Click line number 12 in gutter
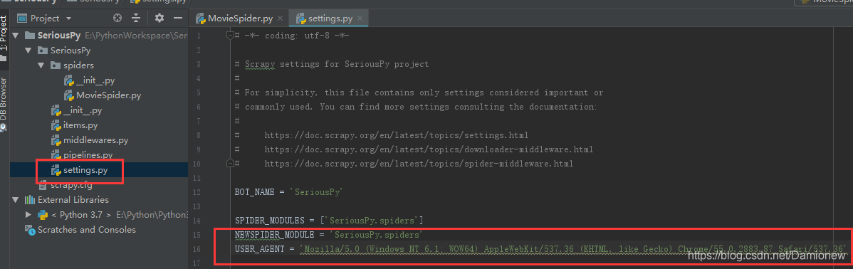 click(x=197, y=192)
